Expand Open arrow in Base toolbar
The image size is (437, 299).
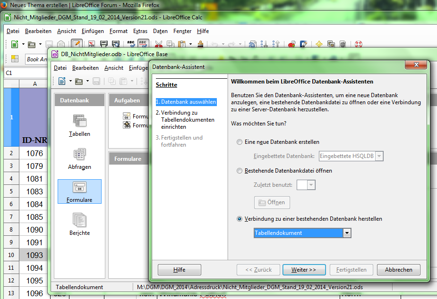(87, 81)
